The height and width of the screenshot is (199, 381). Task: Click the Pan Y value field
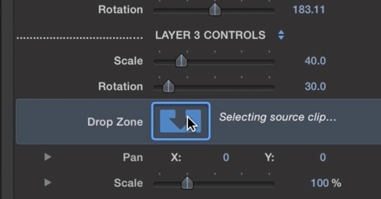(323, 158)
